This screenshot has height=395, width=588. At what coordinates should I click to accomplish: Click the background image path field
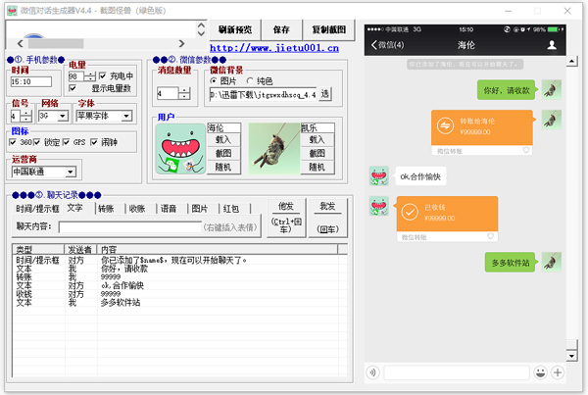coord(264,94)
